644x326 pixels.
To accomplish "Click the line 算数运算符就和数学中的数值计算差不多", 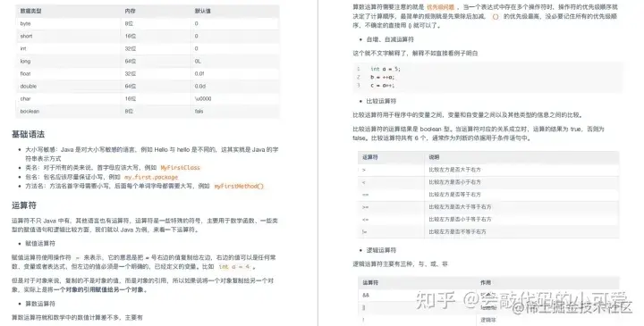I will 77,317.
